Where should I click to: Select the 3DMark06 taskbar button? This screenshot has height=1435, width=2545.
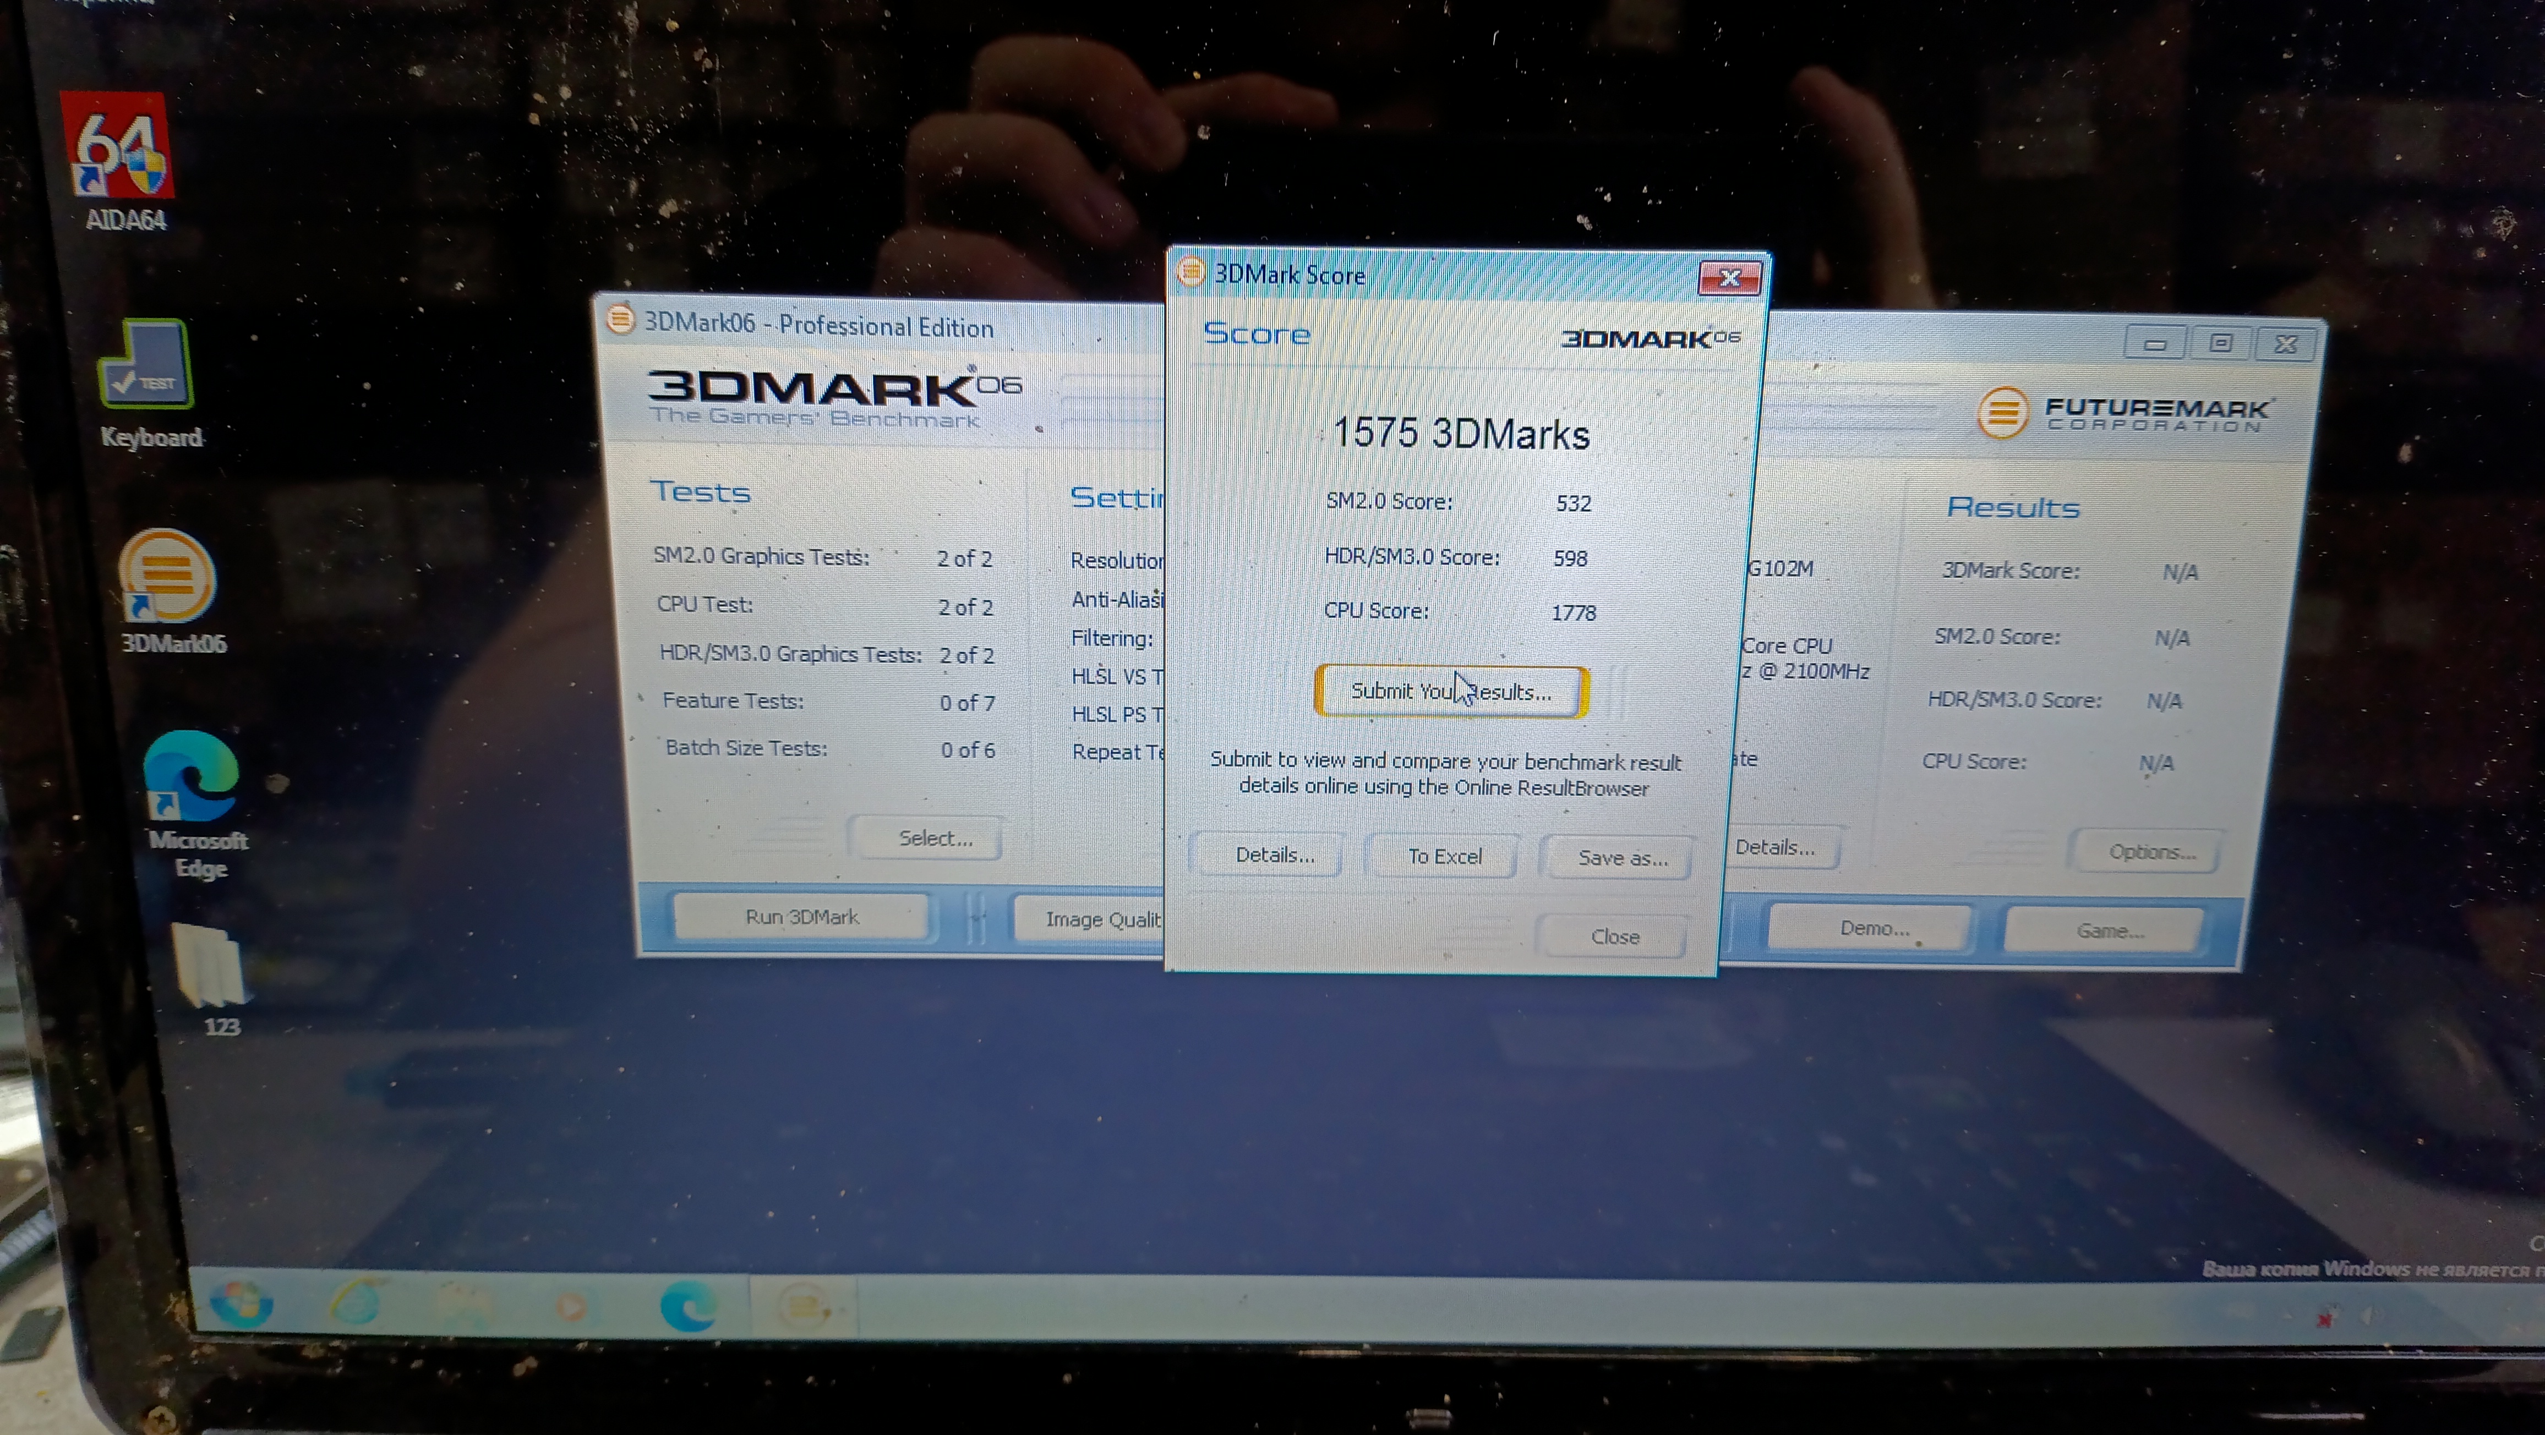pos(803,1307)
